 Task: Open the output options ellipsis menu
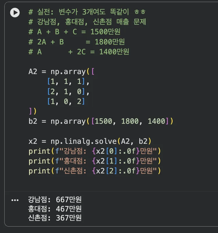[15, 200]
